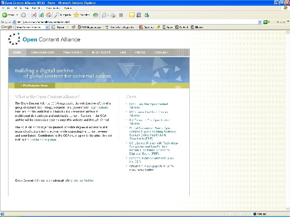
Task: Click the Forward arrow button
Action: pyautogui.click(x=23, y=15)
